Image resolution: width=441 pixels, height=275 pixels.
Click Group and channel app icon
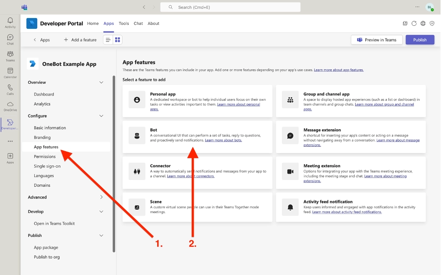pos(290,99)
